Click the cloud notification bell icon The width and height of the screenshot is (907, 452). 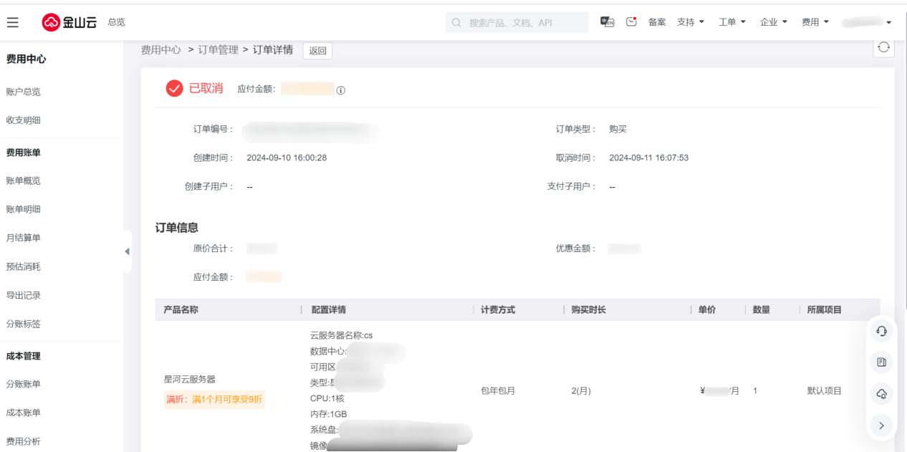click(882, 394)
